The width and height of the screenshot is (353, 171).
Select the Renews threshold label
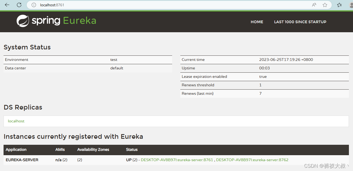coord(198,85)
